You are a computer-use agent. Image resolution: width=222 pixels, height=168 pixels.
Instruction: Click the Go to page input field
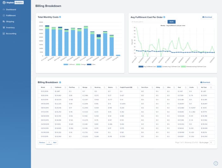[x=212, y=143]
